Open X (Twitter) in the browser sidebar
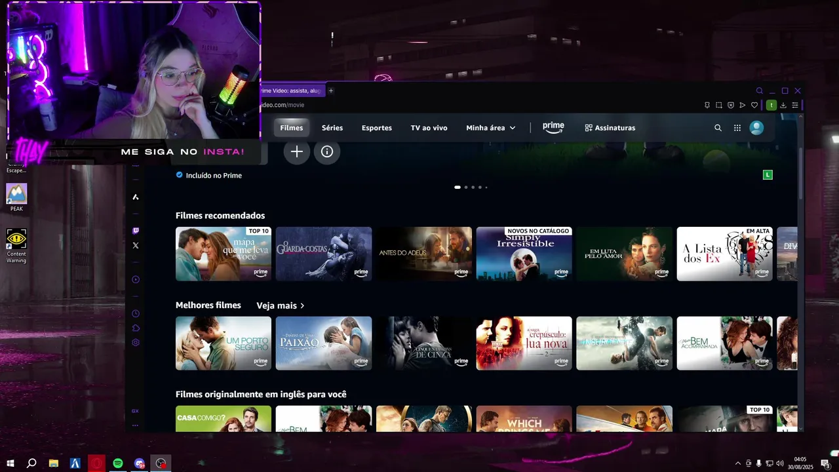 (x=136, y=245)
